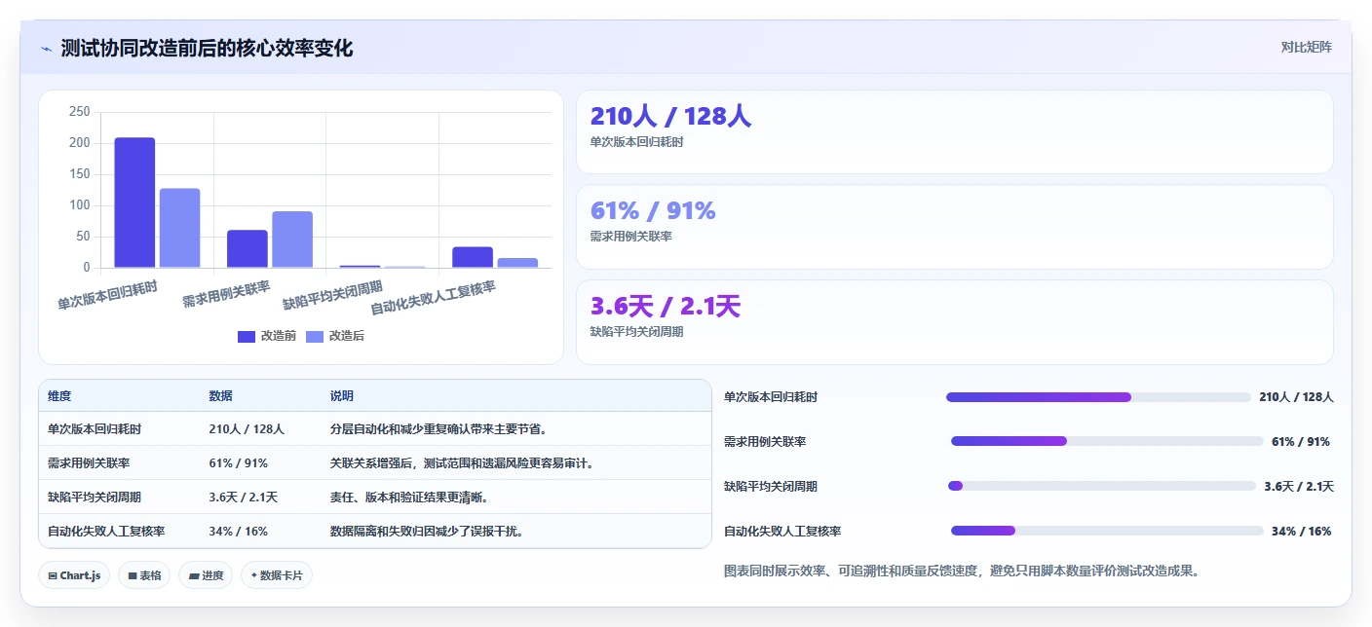Click the 缺陷平均关闭周期 progress bar
The image size is (1372, 627).
(1102, 486)
